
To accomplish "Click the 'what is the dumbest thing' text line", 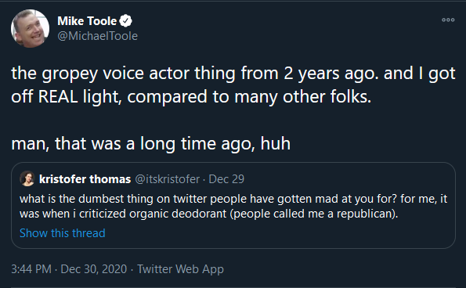I will [233, 199].
